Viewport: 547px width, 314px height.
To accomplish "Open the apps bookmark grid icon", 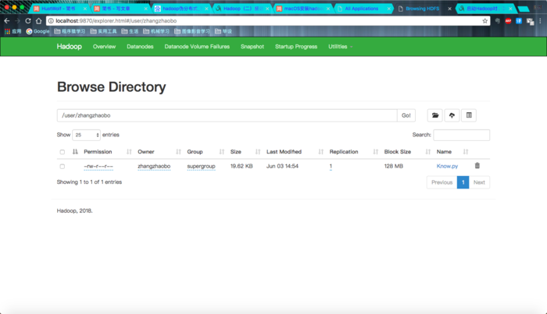I will click(x=7, y=31).
